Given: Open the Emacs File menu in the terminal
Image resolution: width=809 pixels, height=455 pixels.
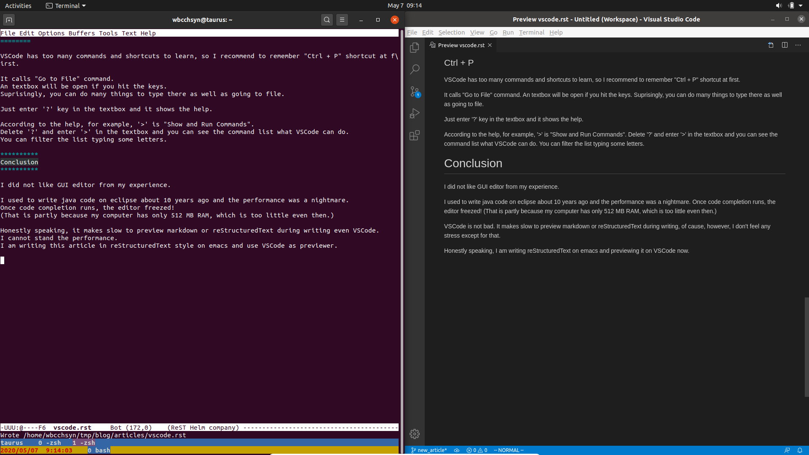Looking at the screenshot, I should 8,33.
